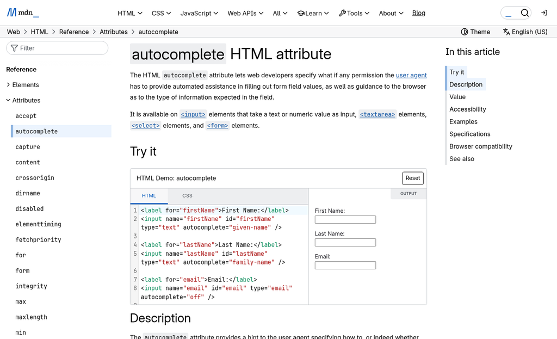The image size is (557, 339).
Task: Click the Web breadcrumb
Action: pyautogui.click(x=14, y=32)
